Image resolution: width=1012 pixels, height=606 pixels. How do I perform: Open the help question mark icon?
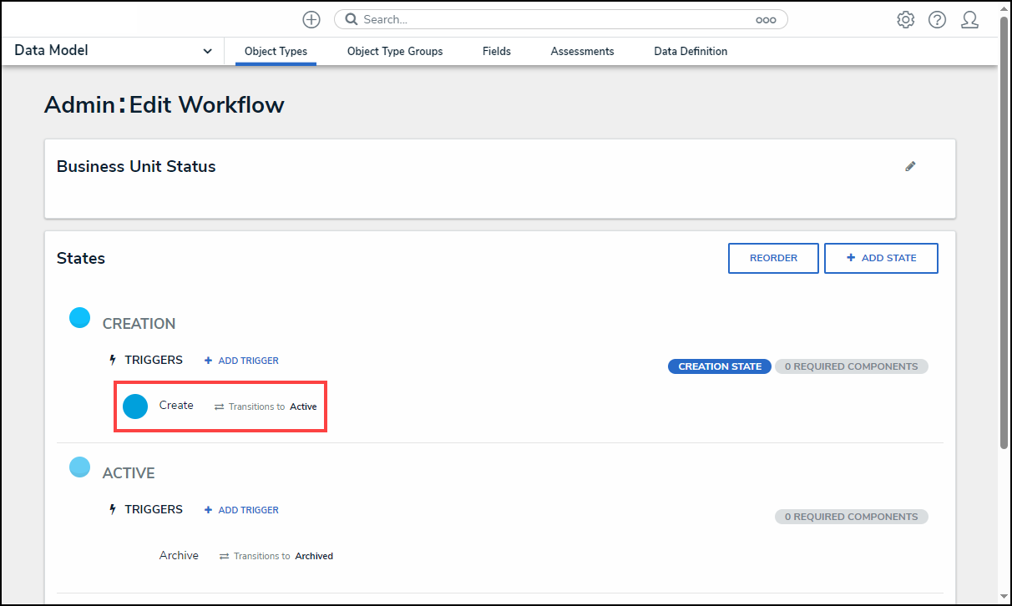pos(937,20)
